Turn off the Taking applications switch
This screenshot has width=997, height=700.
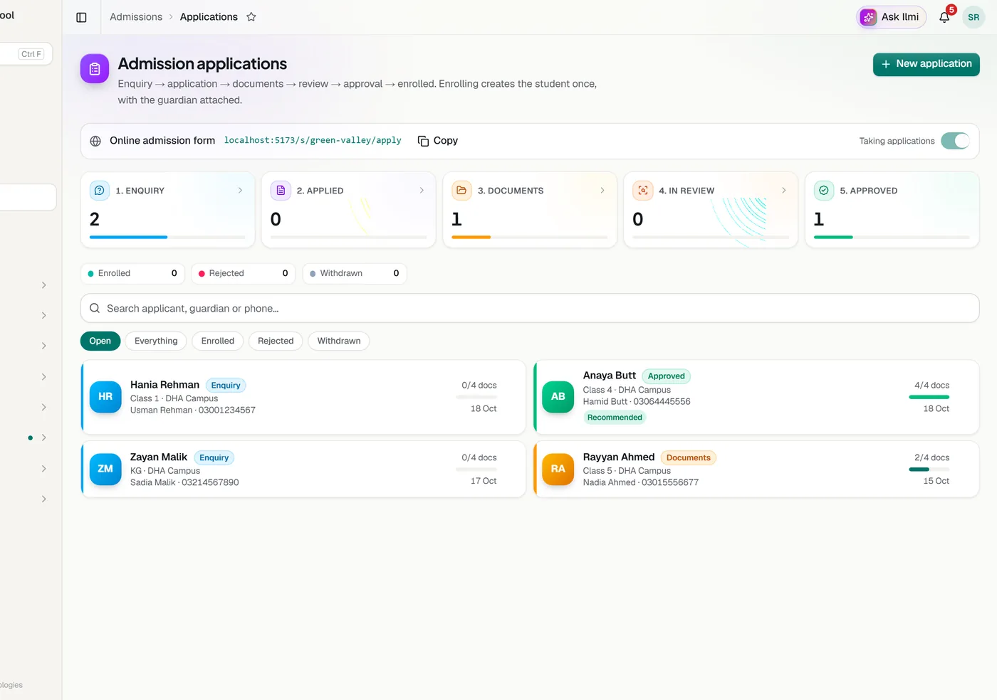pos(955,141)
